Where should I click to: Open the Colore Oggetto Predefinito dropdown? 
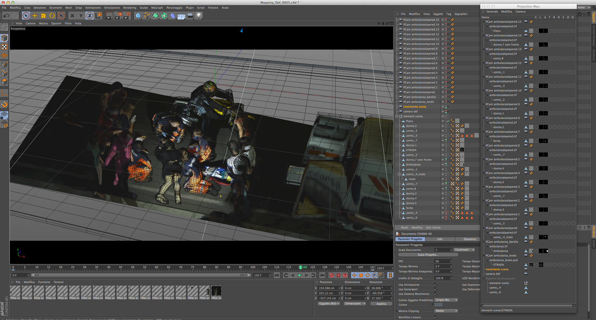(x=446, y=300)
